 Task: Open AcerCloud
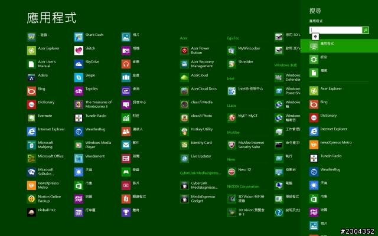(x=194, y=77)
